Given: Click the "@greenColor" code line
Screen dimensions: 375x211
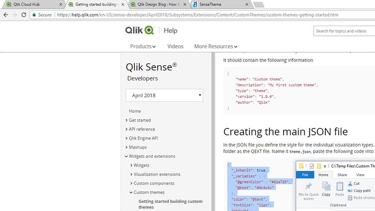Looking at the screenshot, I should pos(263,182).
